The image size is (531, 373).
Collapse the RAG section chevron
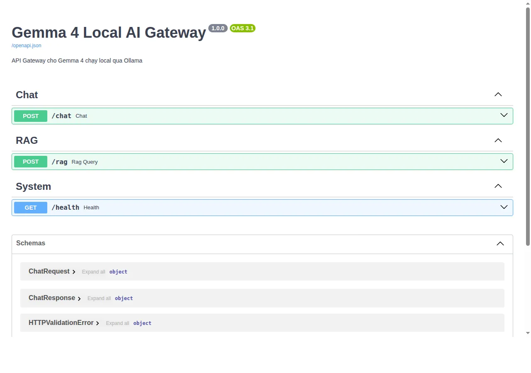pyautogui.click(x=498, y=140)
